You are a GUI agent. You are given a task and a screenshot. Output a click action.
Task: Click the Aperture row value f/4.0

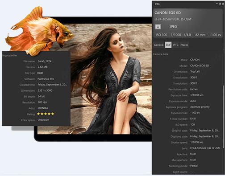pos(193,154)
